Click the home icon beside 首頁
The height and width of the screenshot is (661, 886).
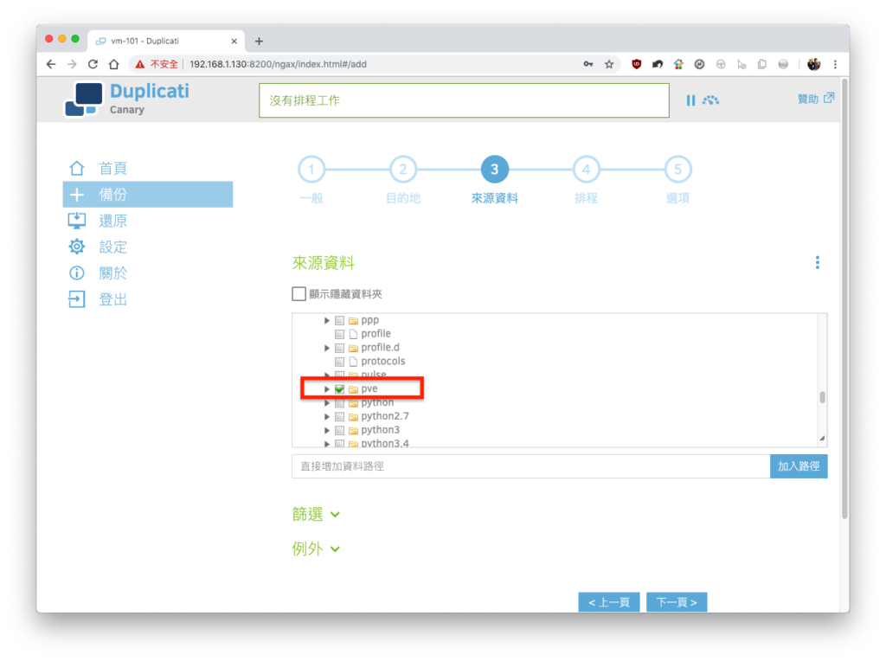click(x=77, y=169)
